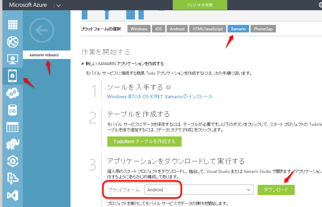Select the Android platform tab

tap(177, 29)
